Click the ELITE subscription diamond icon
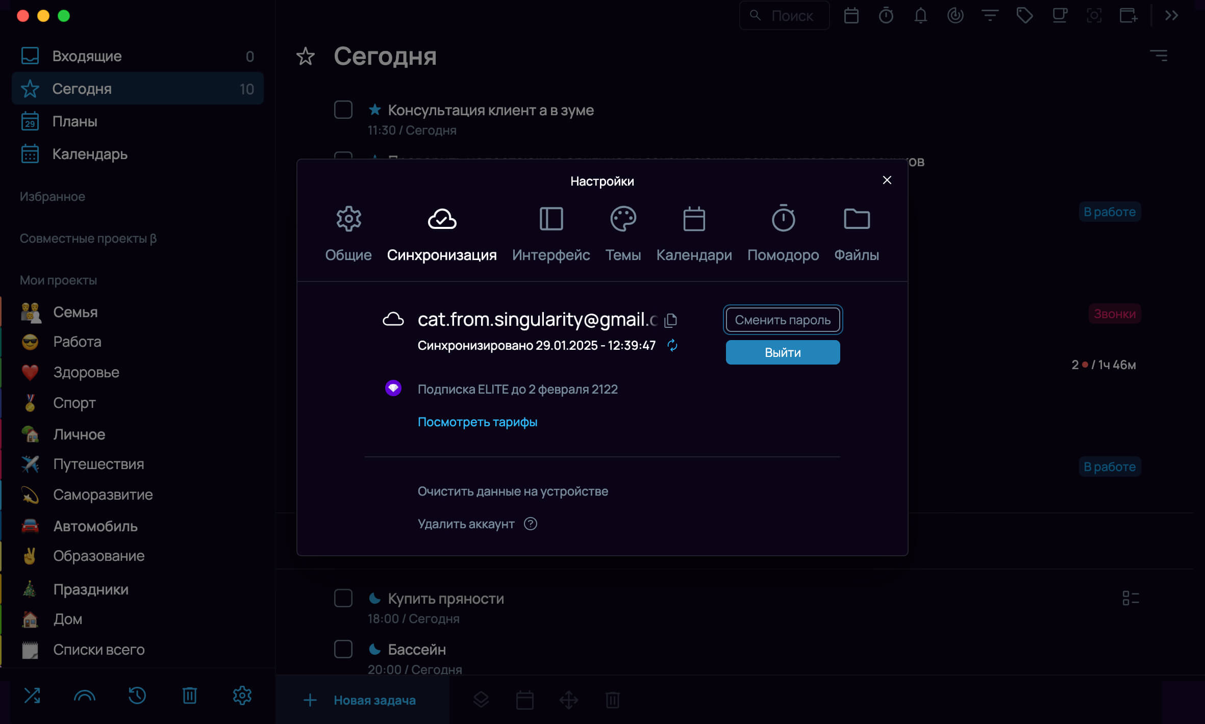Image resolution: width=1205 pixels, height=724 pixels. point(393,389)
